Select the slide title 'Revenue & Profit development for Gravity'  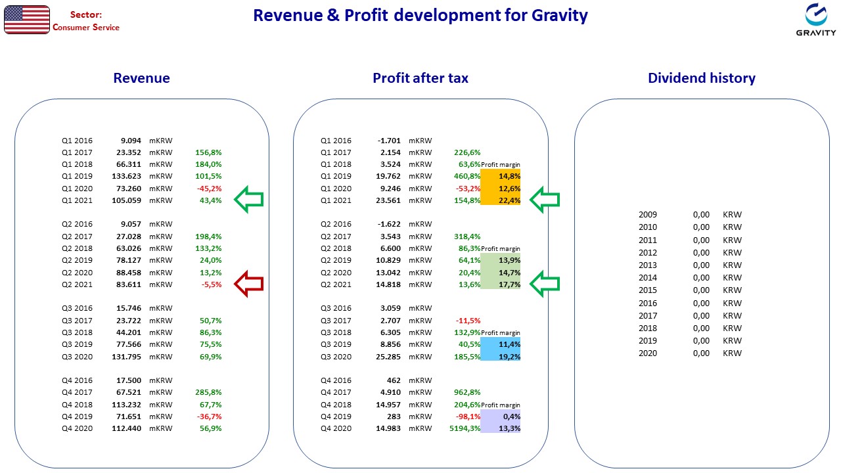tap(420, 15)
